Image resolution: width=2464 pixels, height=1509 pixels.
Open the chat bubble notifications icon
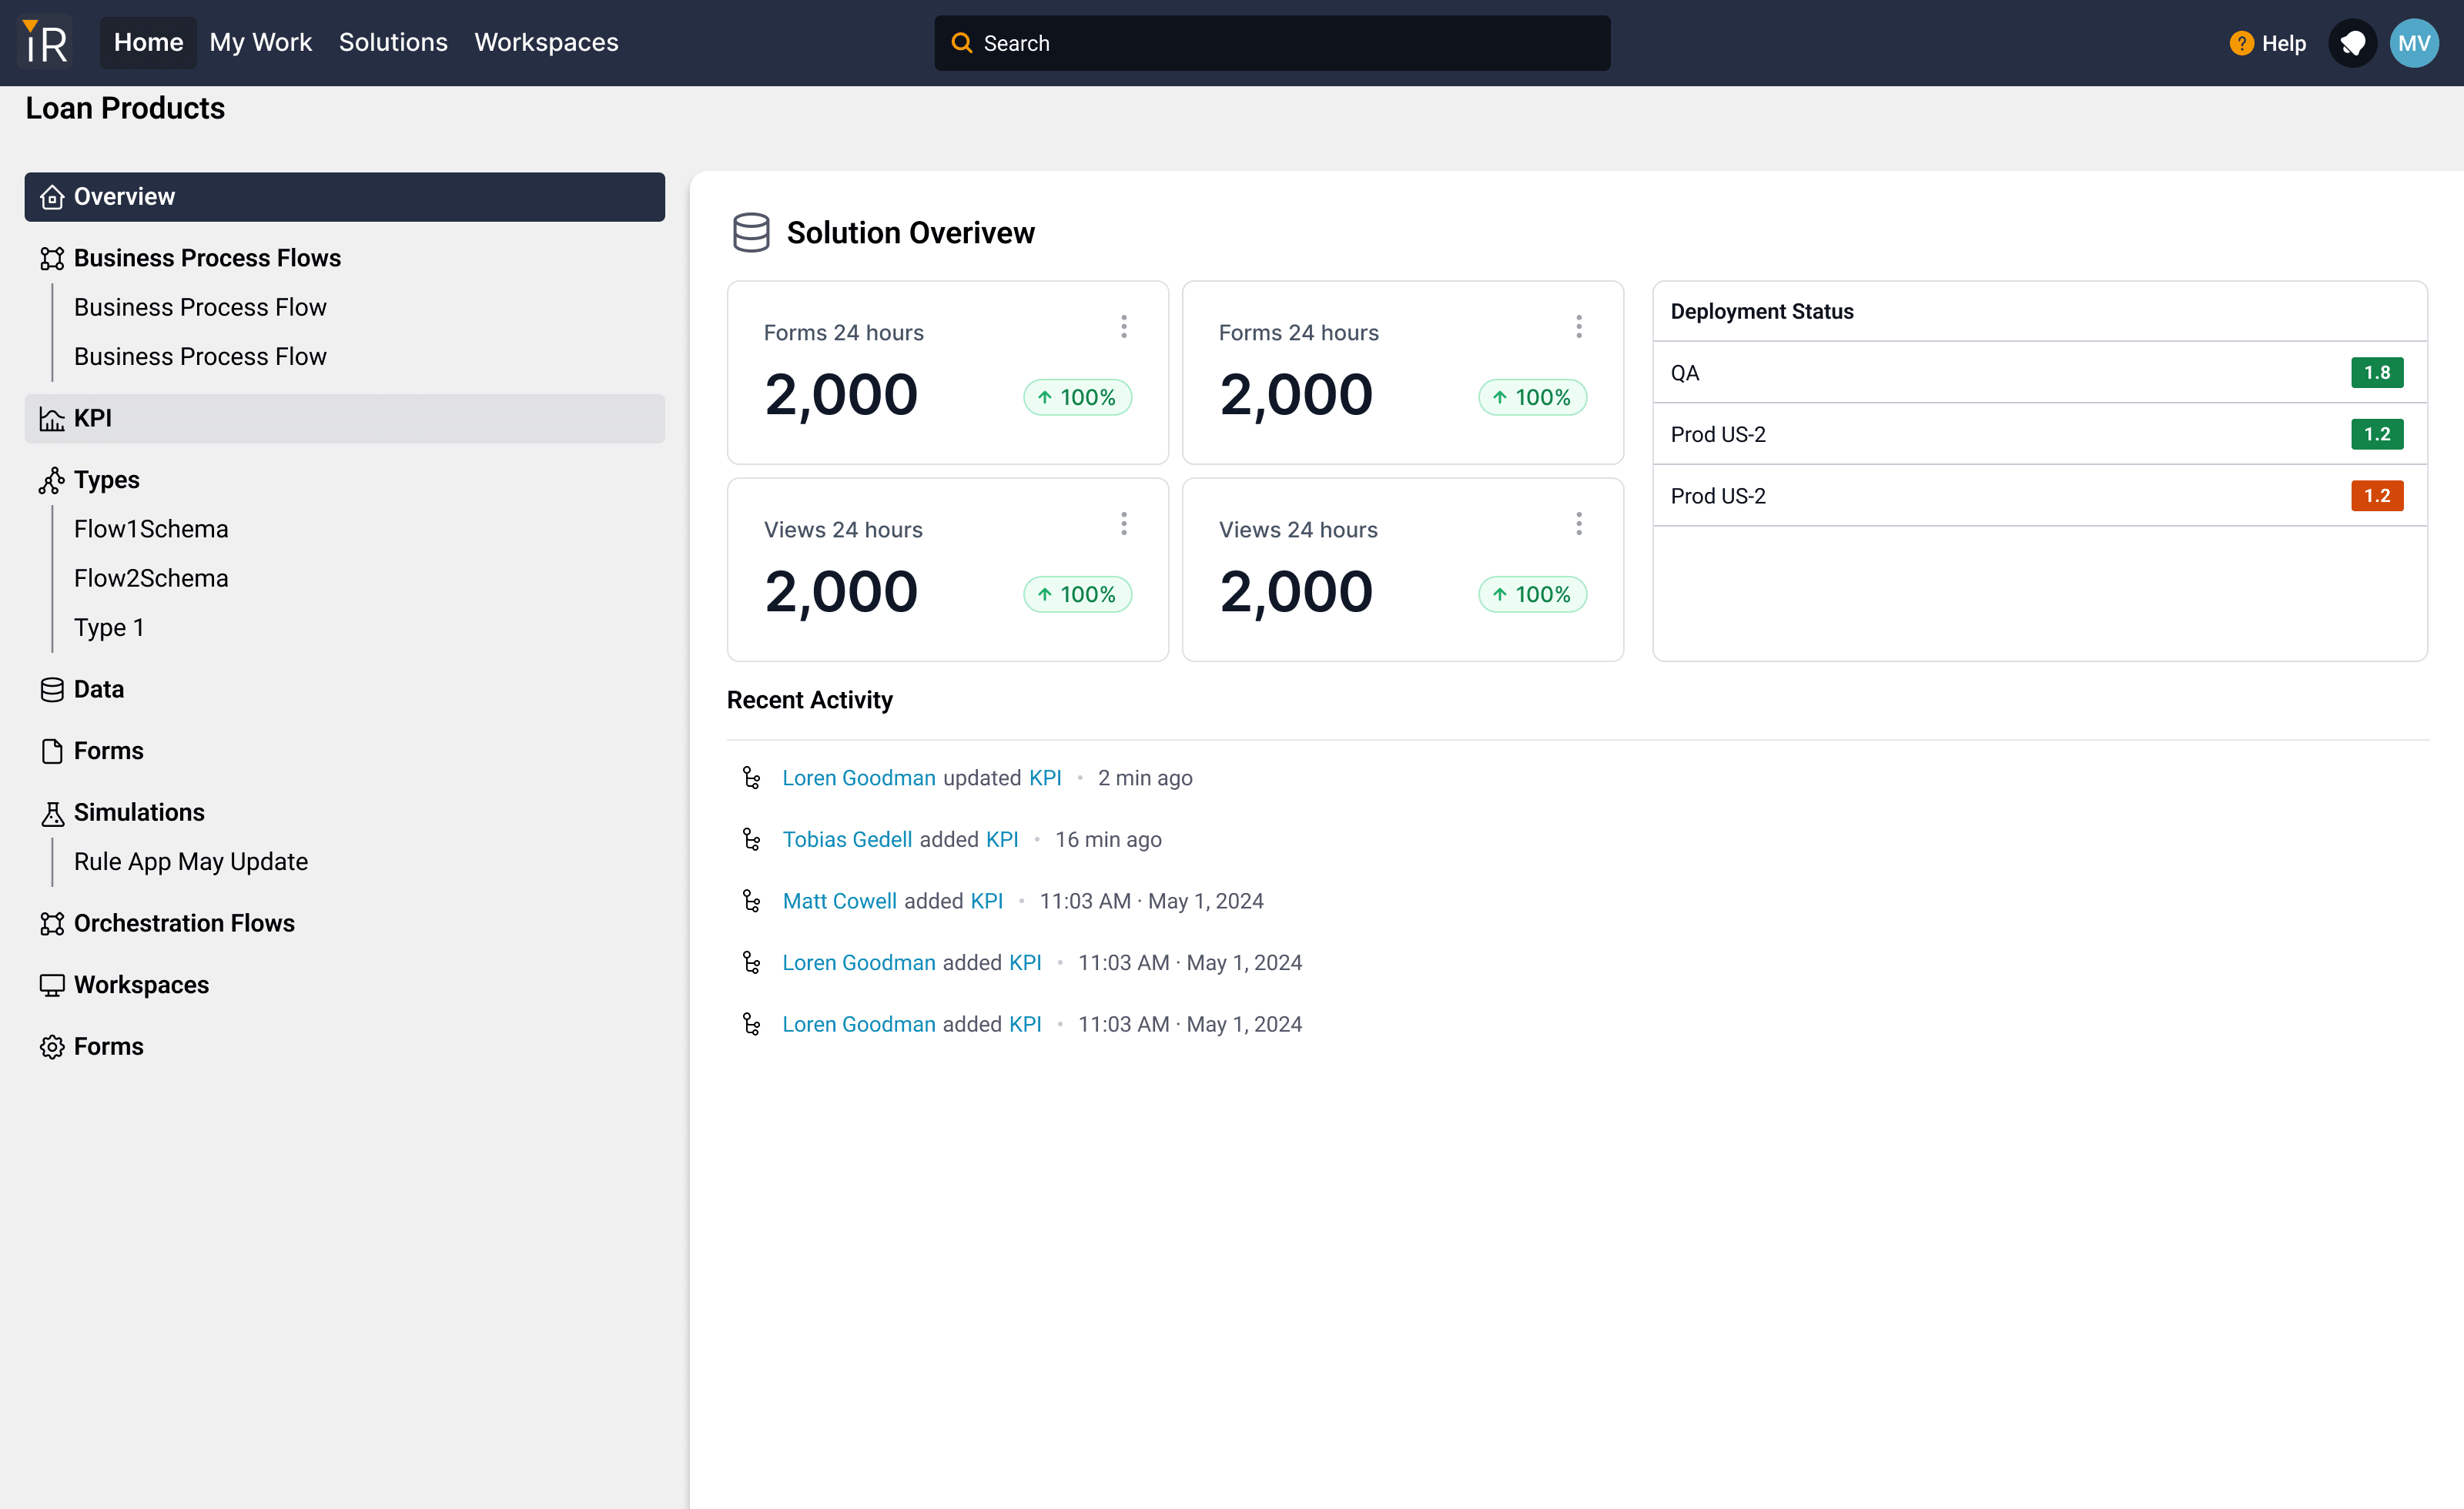(x=2352, y=43)
